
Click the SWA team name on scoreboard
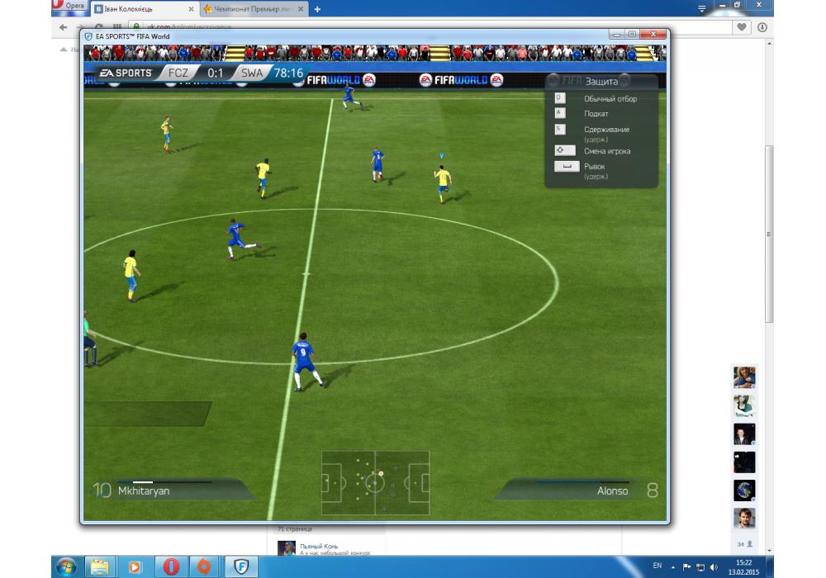point(252,73)
